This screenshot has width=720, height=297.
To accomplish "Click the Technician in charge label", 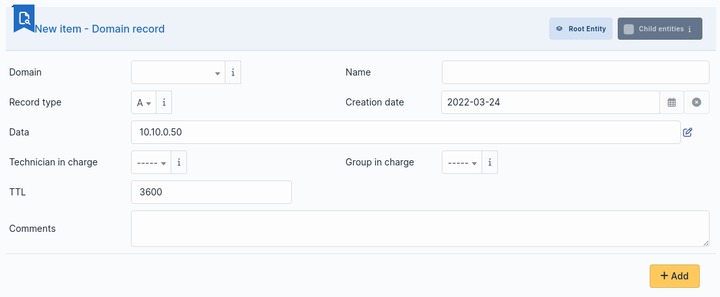I will click(53, 162).
